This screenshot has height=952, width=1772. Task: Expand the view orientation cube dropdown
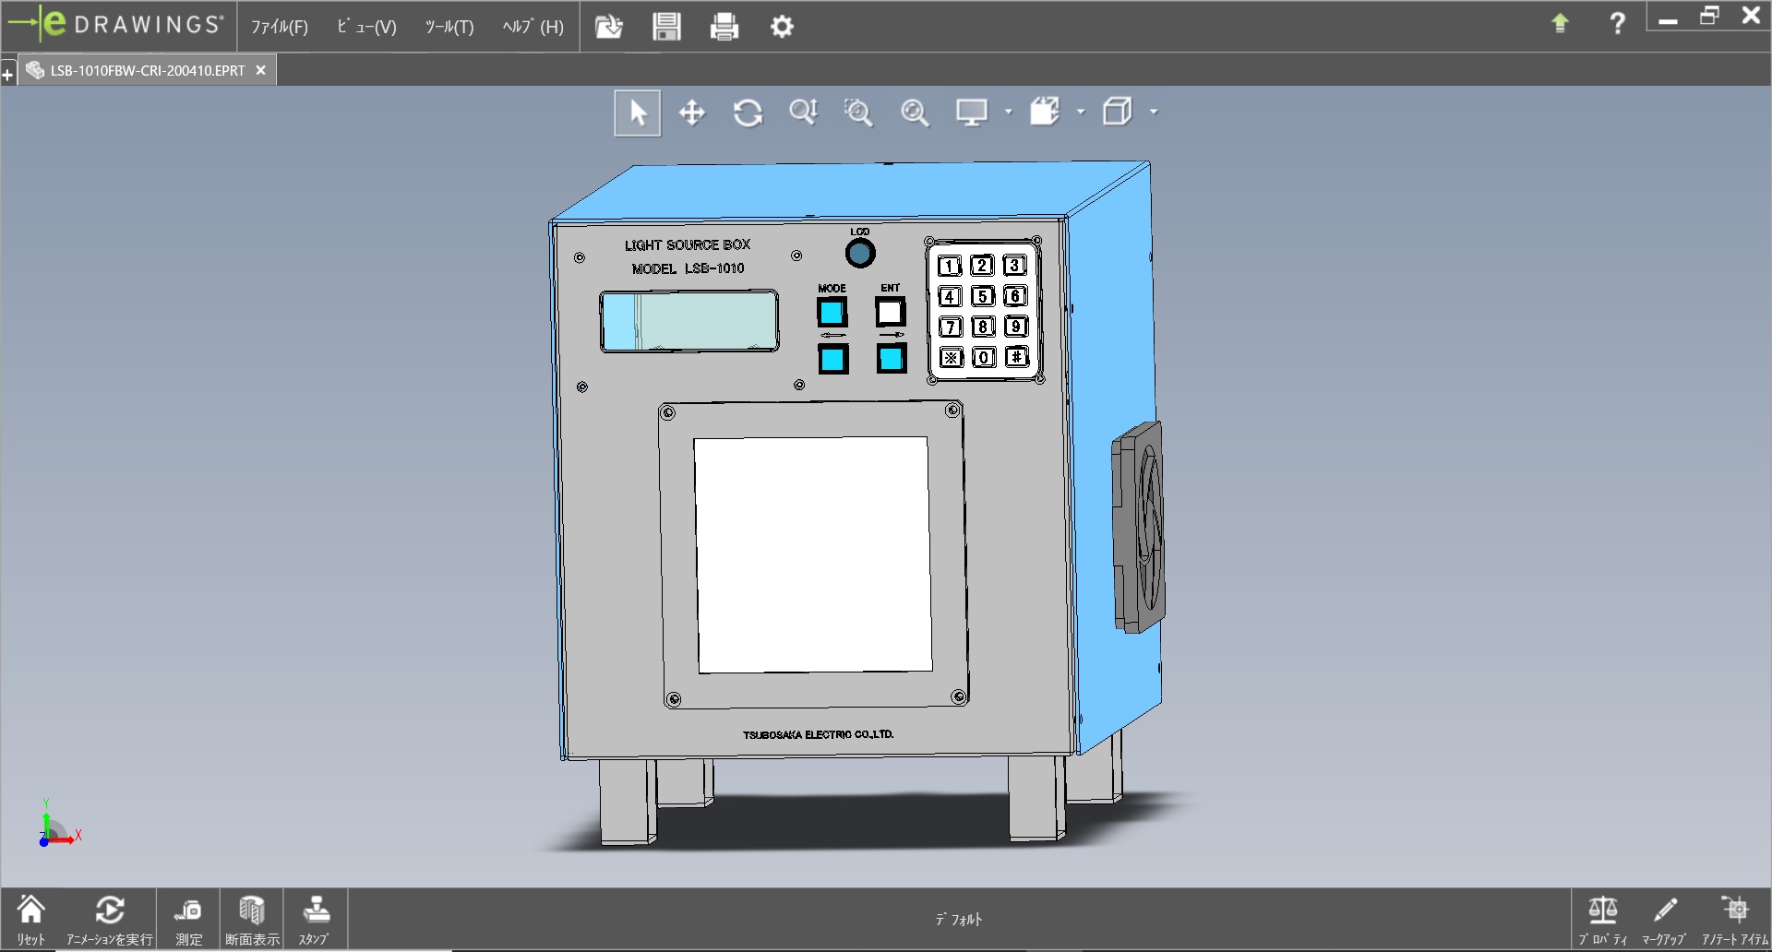[1154, 113]
